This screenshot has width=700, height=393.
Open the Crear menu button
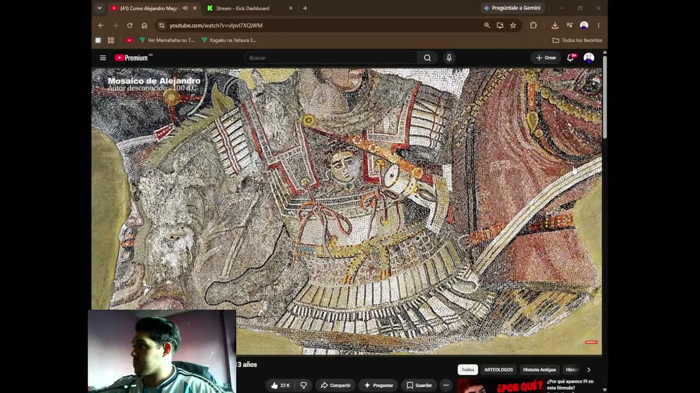546,57
